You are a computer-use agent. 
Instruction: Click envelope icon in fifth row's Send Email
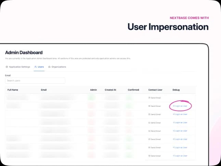[149, 131]
